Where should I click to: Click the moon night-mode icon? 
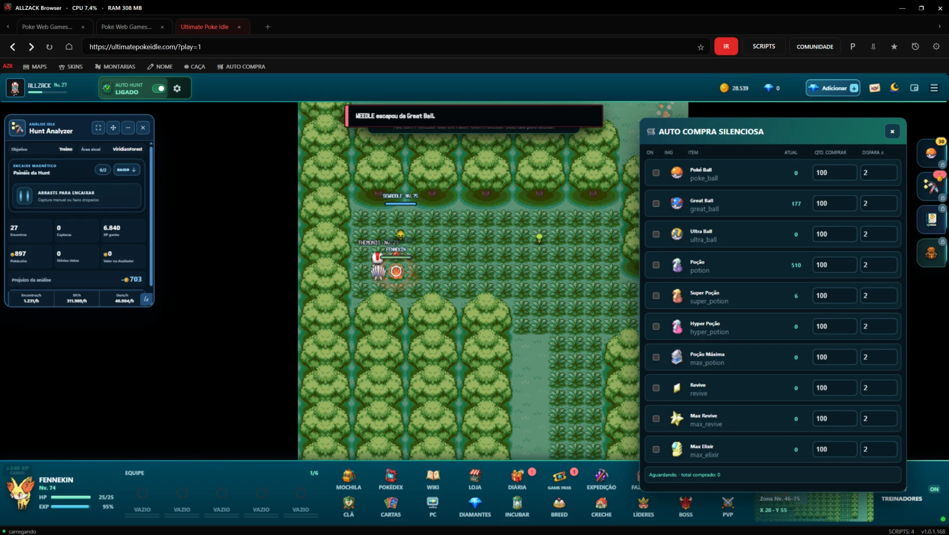(894, 88)
